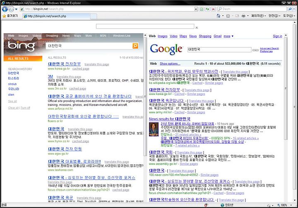This screenshot has height=208, width=298.
Task: Open the 도구(O) menu
Action: click(289, 16)
